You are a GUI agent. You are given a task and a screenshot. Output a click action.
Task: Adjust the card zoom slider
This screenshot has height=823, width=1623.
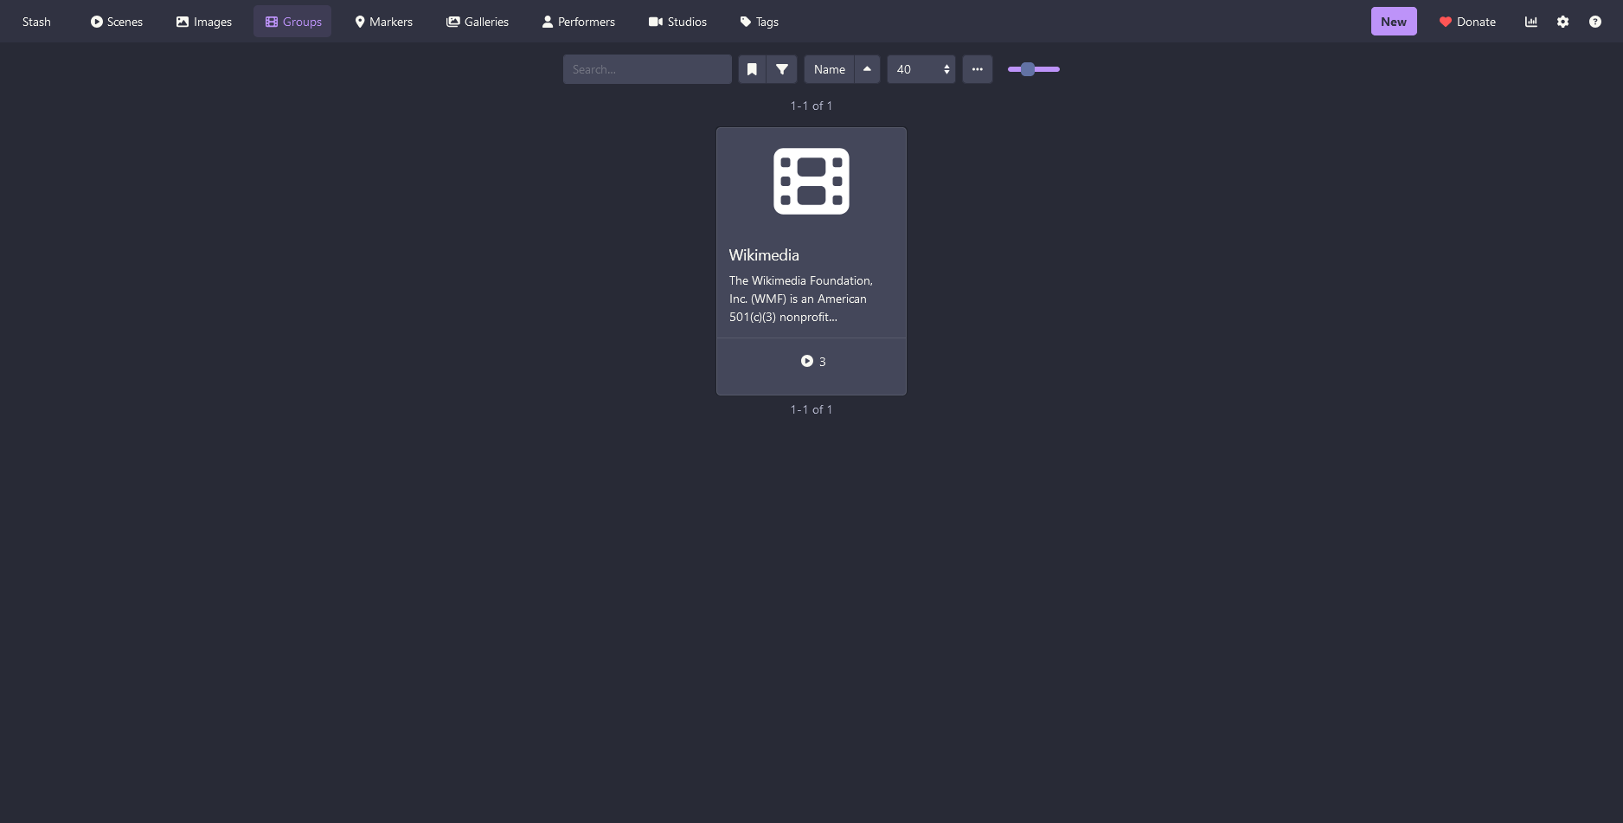[x=1033, y=69]
